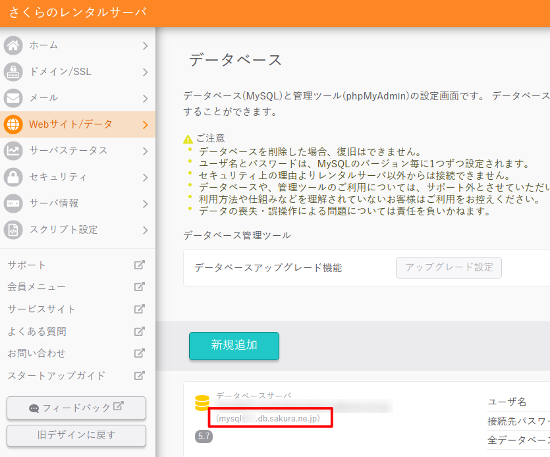Screen dimensions: 550x457
Task: Click the データベース管理ツール section heading
Action: [x=237, y=235]
